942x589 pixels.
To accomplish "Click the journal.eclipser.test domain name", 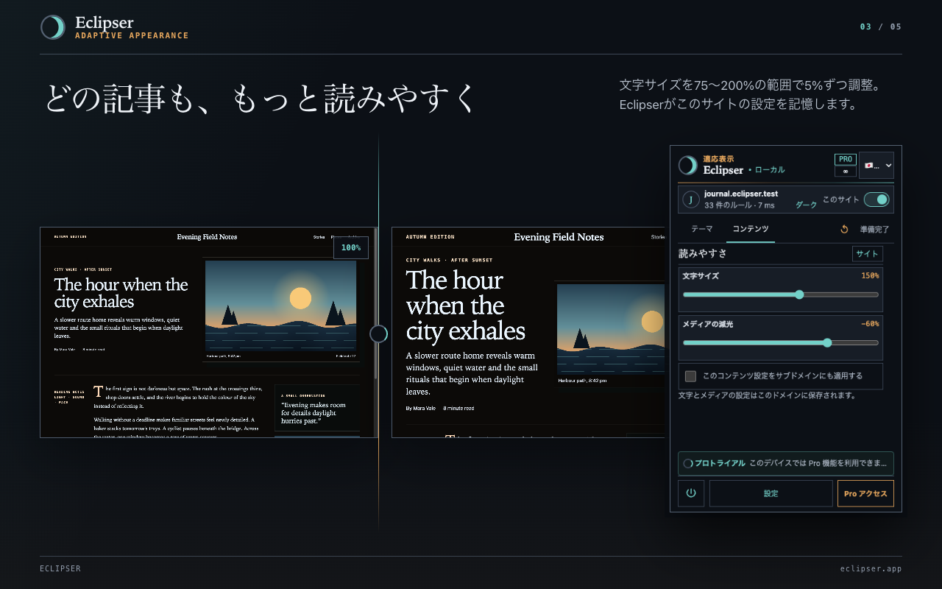I will point(741,194).
